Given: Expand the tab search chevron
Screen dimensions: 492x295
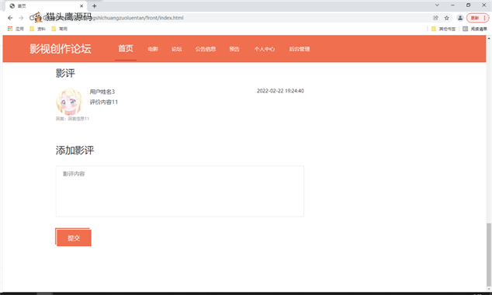Looking at the screenshot, I should click(437, 5).
